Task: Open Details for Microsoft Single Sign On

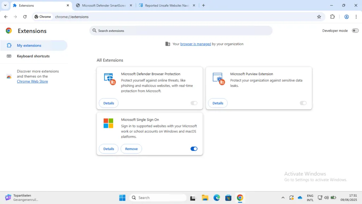Action: pyautogui.click(x=108, y=149)
